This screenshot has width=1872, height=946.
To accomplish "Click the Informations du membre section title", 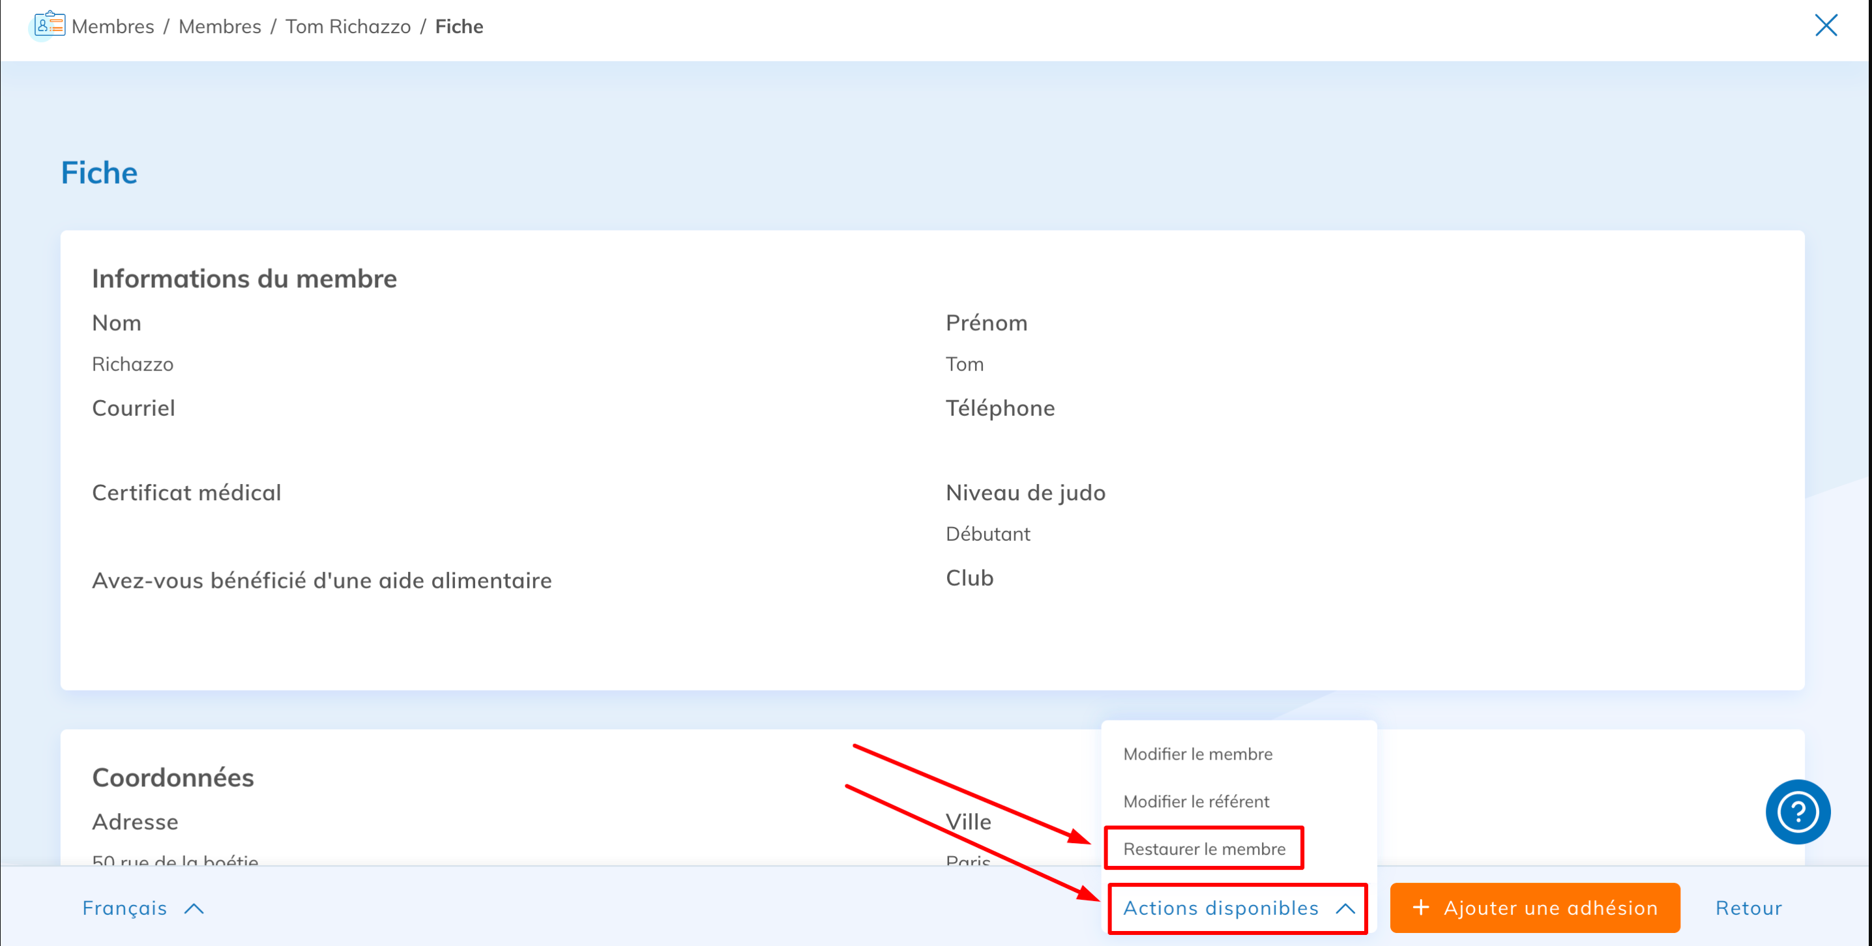I will [244, 278].
